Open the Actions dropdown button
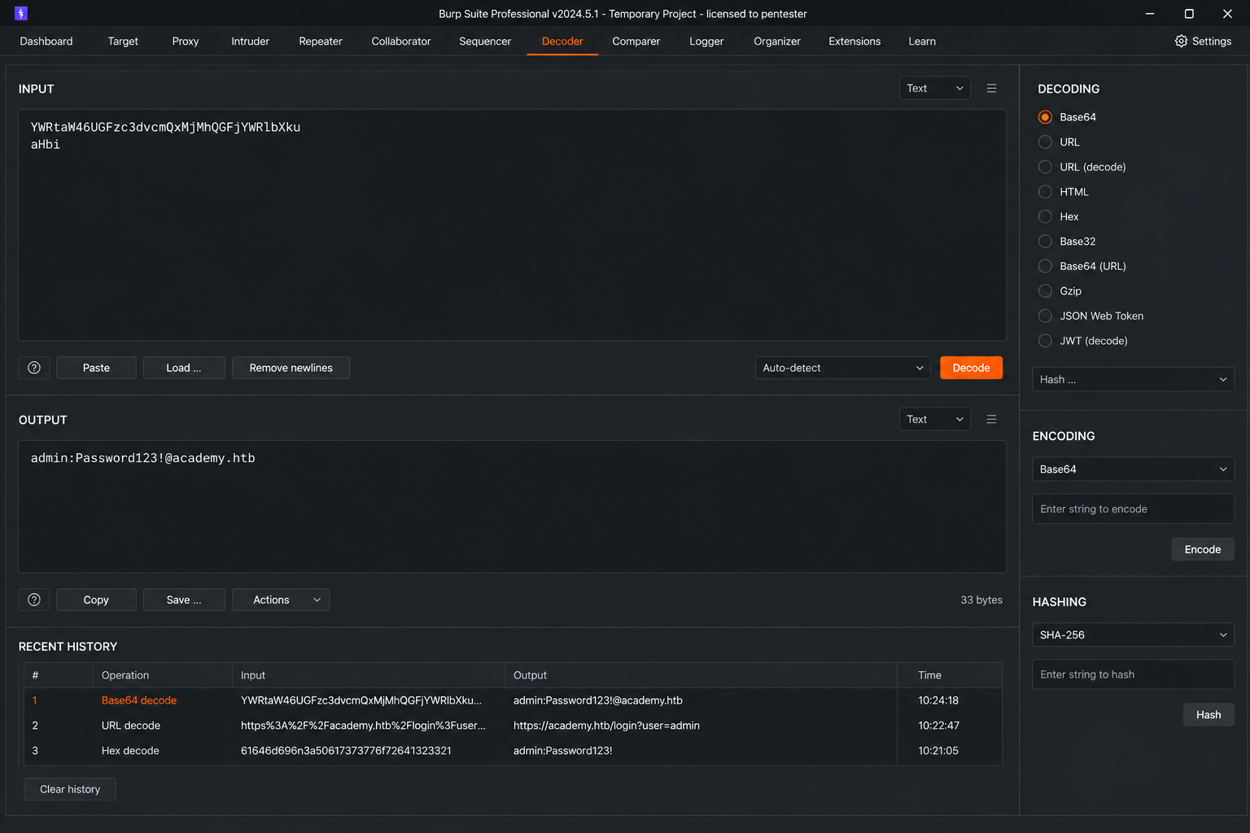1250x833 pixels. 281,600
